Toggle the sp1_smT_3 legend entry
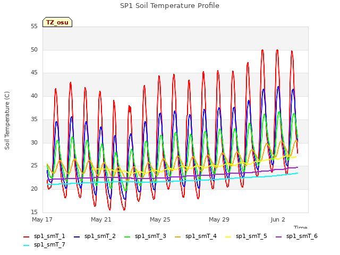 (x=145, y=236)
